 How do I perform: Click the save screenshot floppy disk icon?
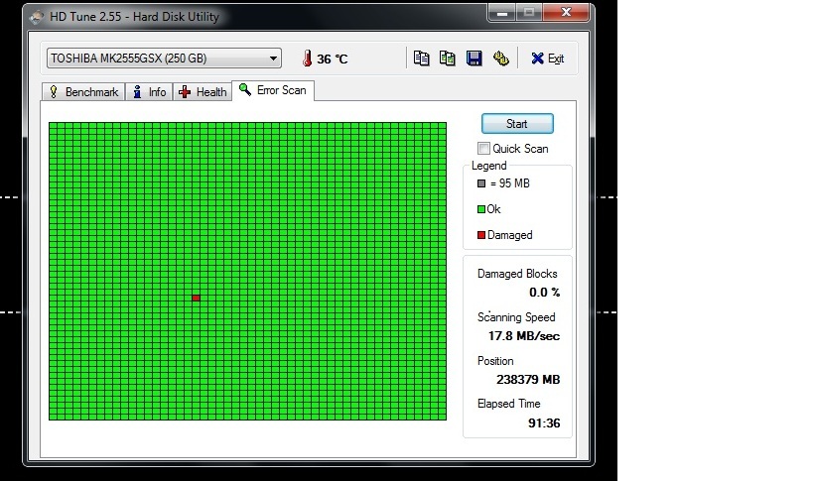[x=474, y=58]
